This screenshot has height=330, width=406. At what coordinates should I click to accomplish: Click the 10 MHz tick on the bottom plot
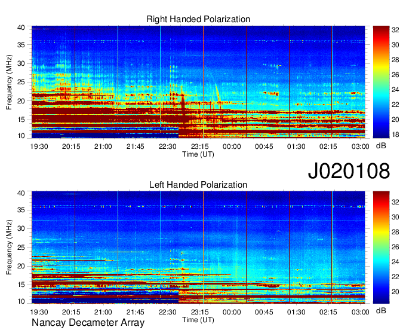click(x=21, y=301)
